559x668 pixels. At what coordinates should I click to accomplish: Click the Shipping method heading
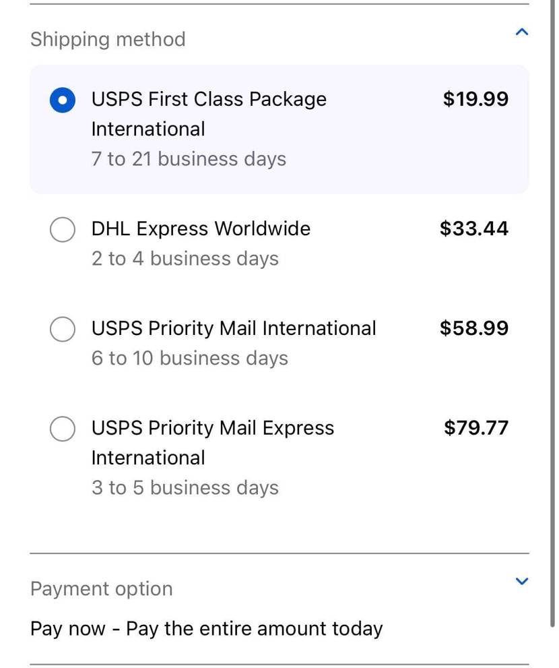pyautogui.click(x=108, y=39)
